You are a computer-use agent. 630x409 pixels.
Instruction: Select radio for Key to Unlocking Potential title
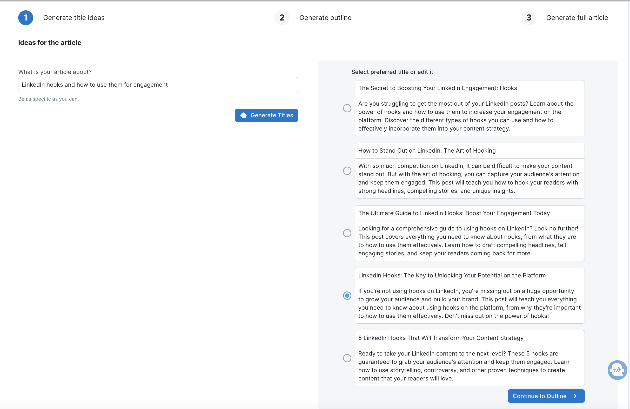(347, 296)
